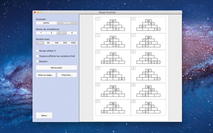The image size is (213, 133).
Task: Set skill level to 2
Action: click(51, 33)
